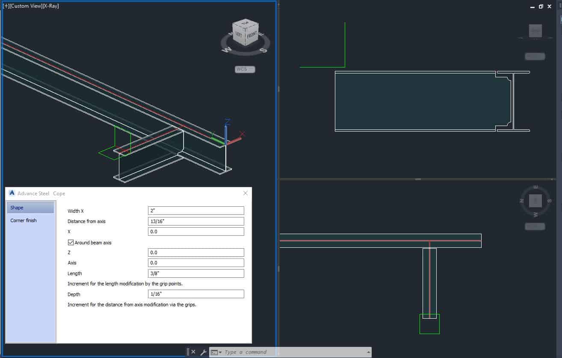Screen dimensions: 562x358
Task: Click the X value field
Action: (x=196, y=232)
